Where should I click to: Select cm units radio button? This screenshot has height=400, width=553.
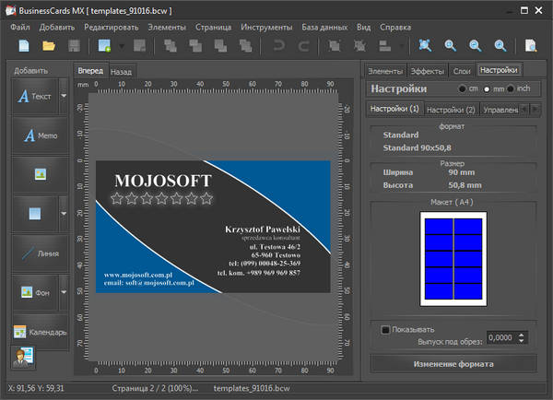point(462,88)
